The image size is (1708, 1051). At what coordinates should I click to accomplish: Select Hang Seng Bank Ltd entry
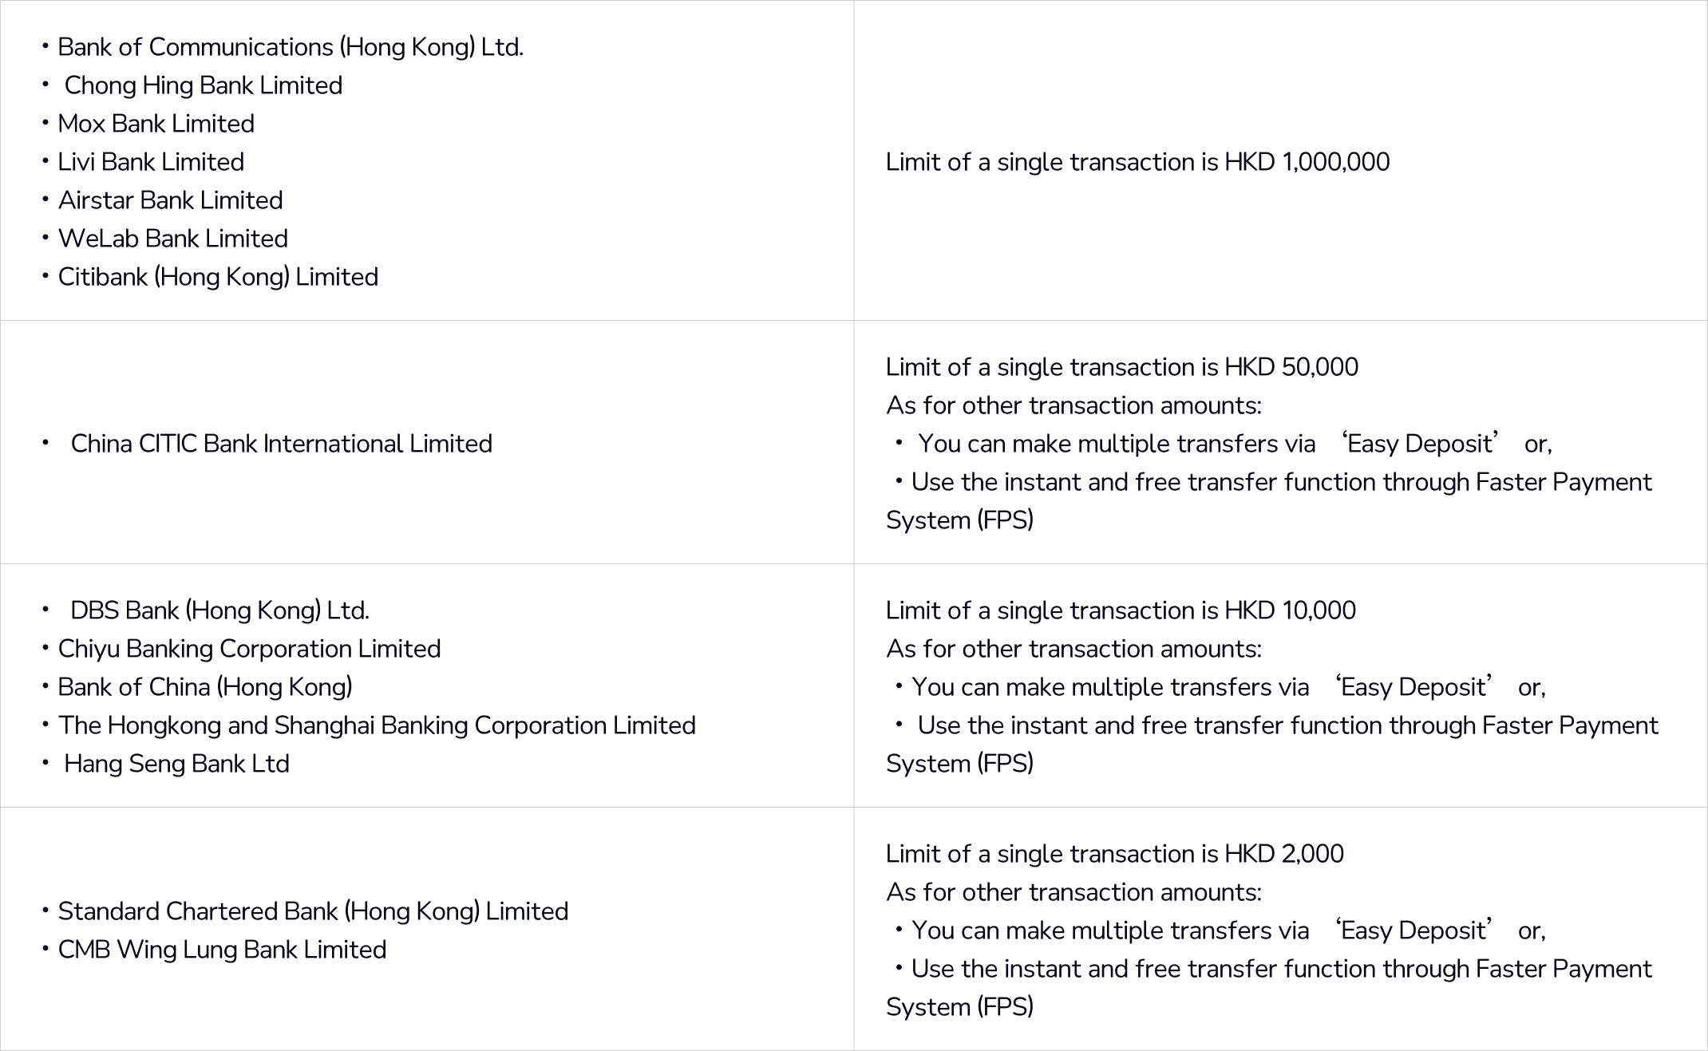tap(176, 764)
